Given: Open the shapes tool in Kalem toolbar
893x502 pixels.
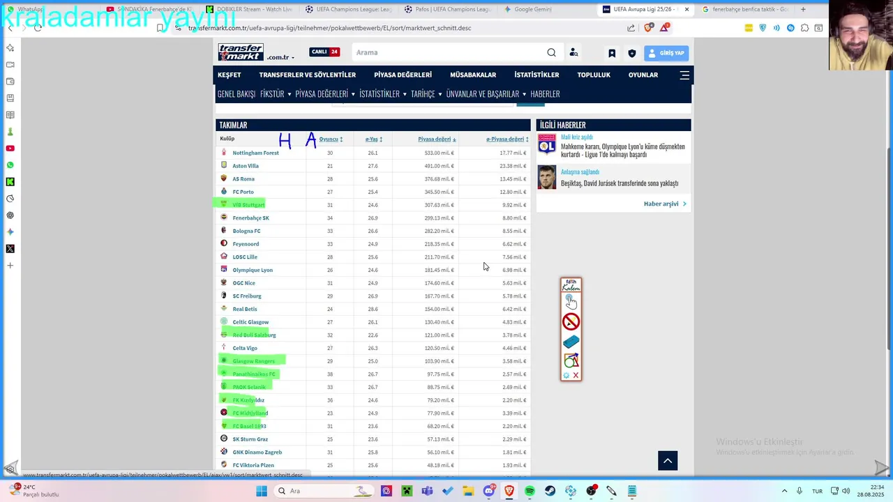Looking at the screenshot, I should (x=571, y=360).
